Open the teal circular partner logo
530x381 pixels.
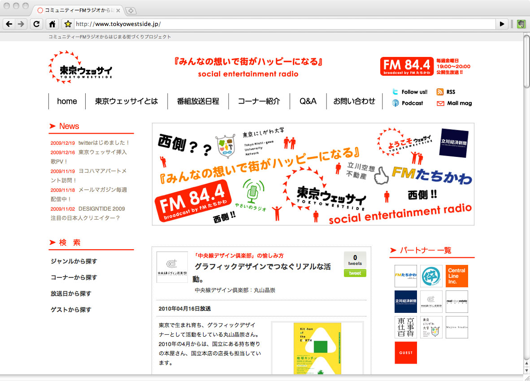pos(431,276)
